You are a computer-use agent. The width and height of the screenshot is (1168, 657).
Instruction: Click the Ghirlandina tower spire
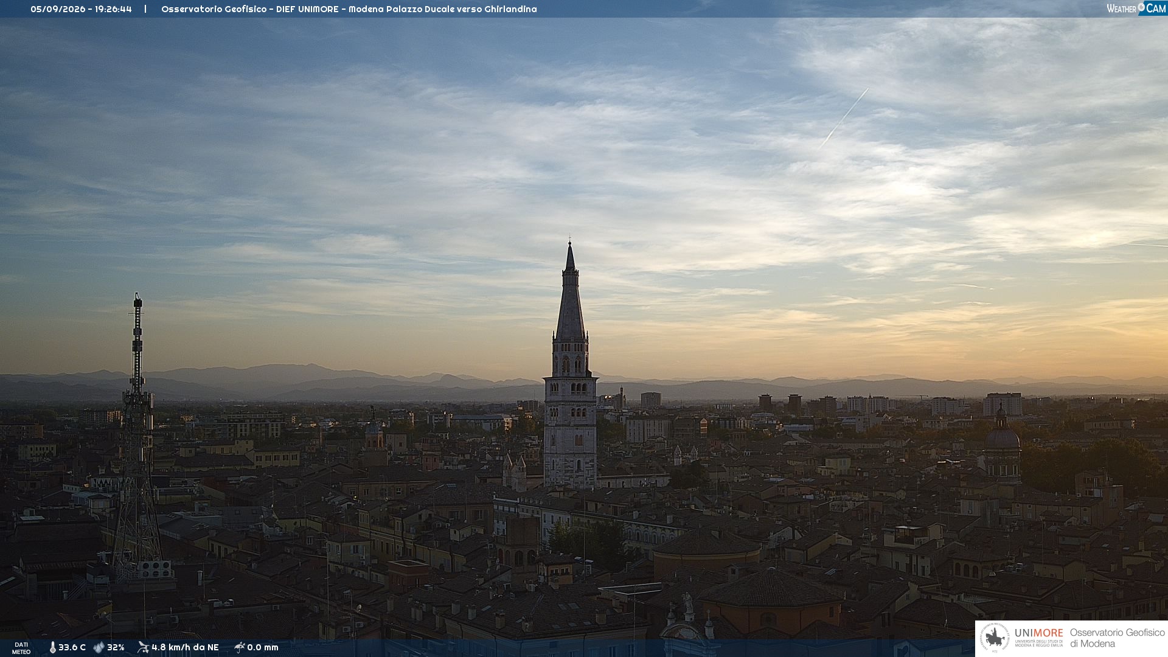(x=570, y=291)
